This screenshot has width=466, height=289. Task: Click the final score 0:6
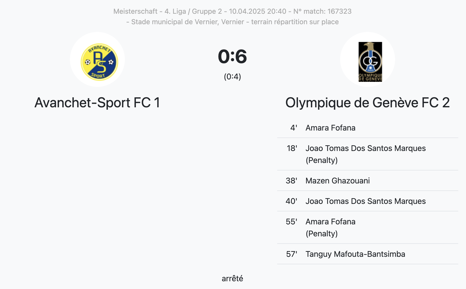pyautogui.click(x=232, y=56)
